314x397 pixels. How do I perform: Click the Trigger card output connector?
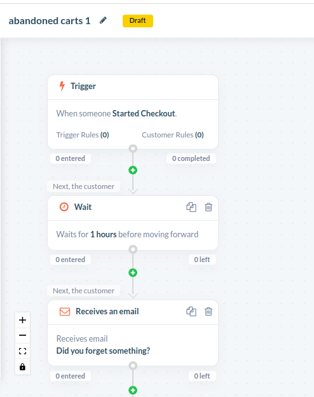(x=133, y=149)
